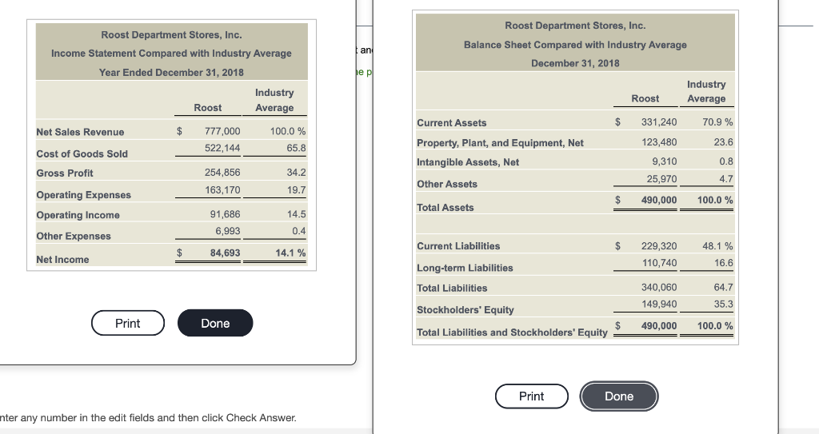Select the 14.5 industry average value
The width and height of the screenshot is (819, 434).
coord(296,213)
